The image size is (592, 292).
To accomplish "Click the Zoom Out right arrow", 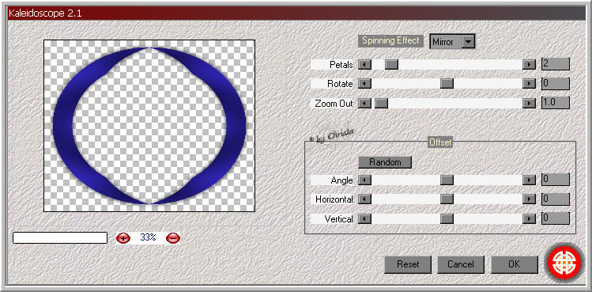I will click(x=529, y=103).
